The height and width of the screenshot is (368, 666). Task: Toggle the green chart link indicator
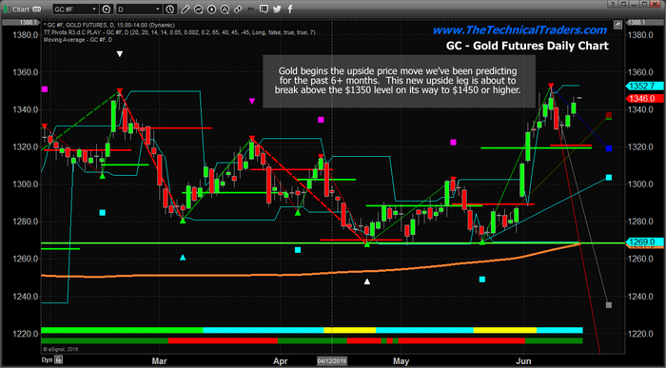coord(5,9)
